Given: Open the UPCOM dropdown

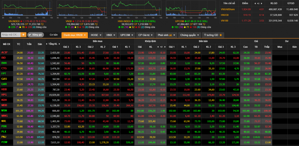Looking at the screenshot, I should [x=127, y=35].
